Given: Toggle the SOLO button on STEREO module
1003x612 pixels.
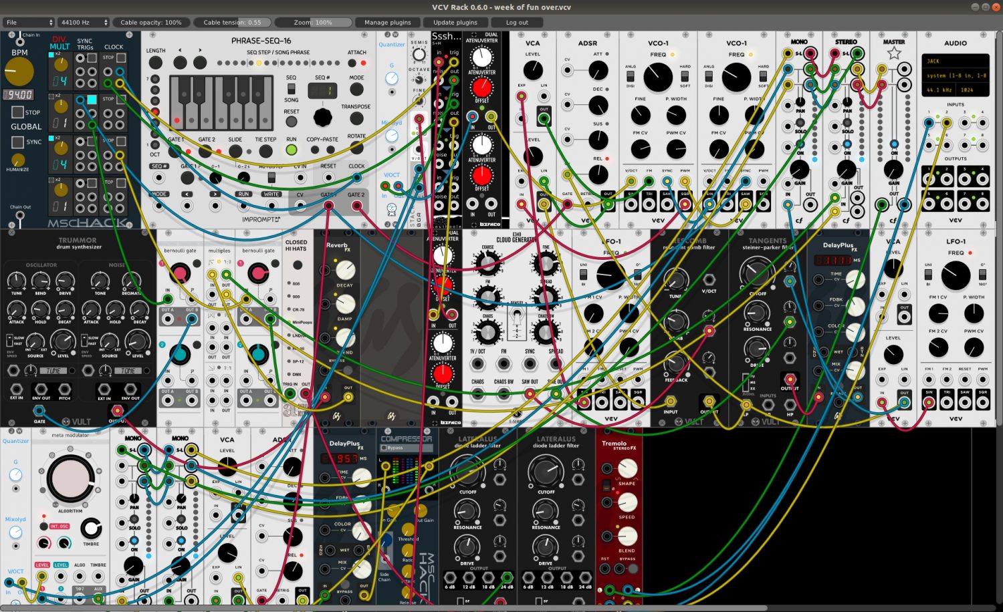Looking at the screenshot, I should point(847,122).
